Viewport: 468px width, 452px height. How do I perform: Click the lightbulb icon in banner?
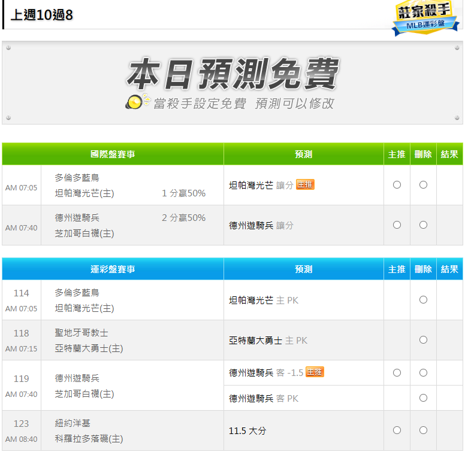point(137,102)
